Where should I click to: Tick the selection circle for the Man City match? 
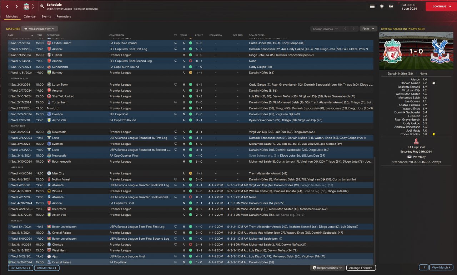(9, 173)
